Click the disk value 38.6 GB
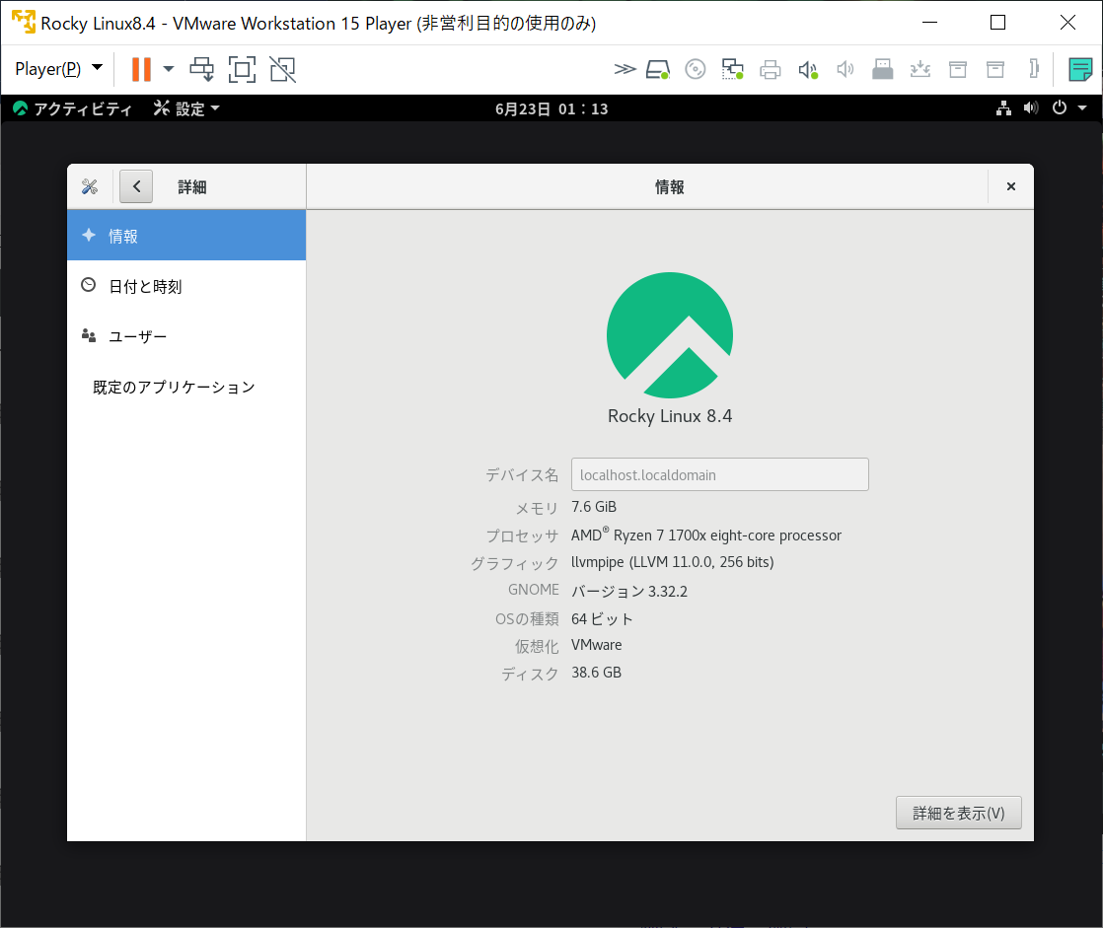 tap(597, 673)
